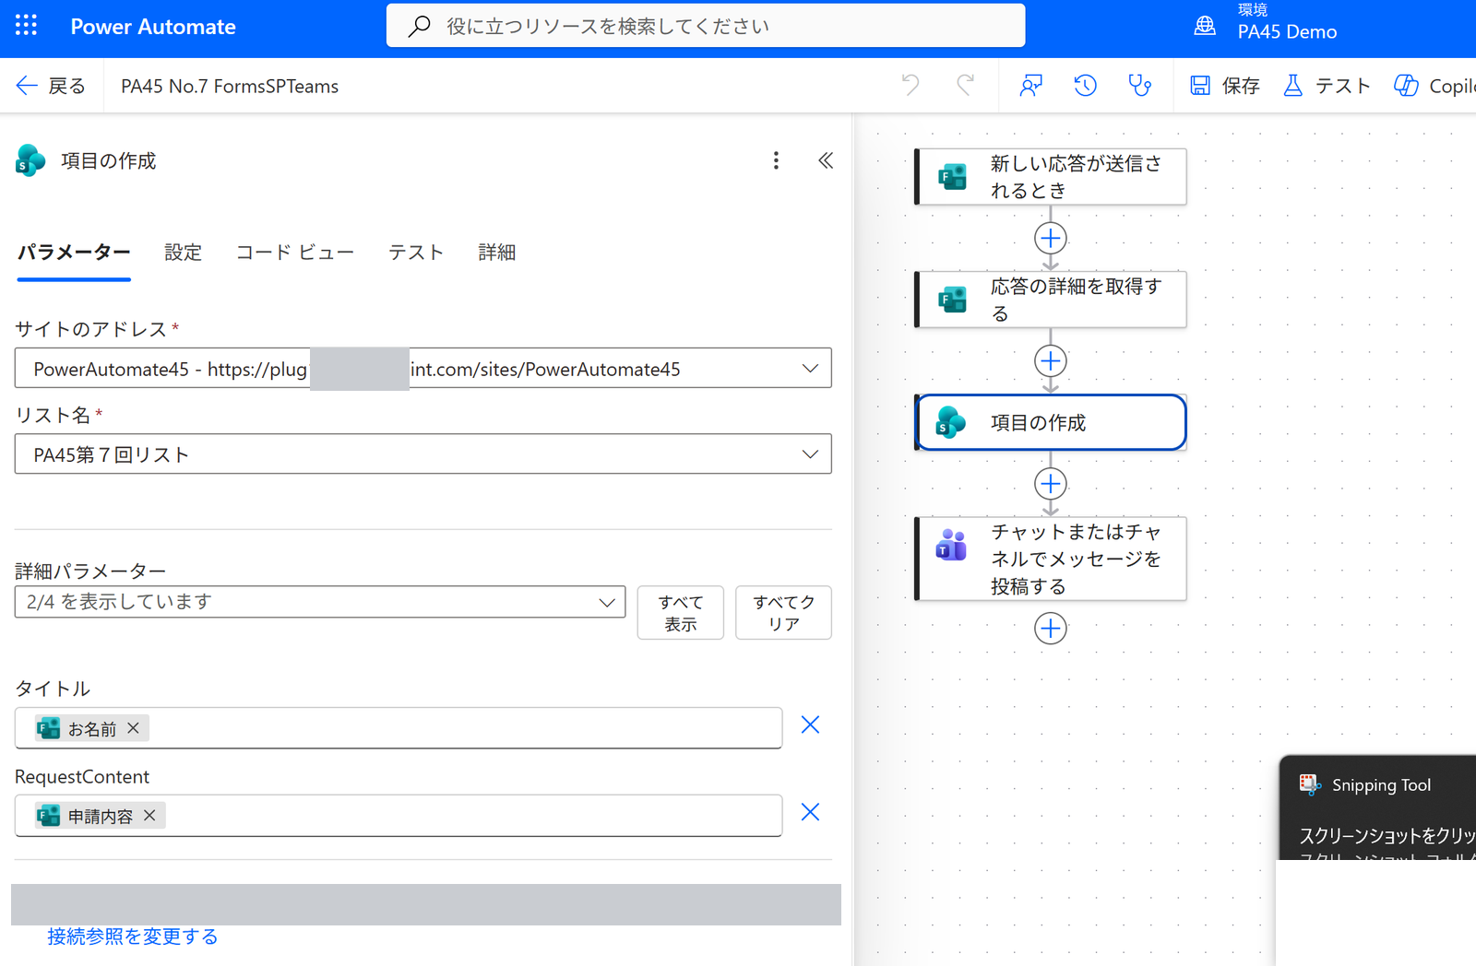The height and width of the screenshot is (966, 1476).
Task: Click the PA45 Demo environment name
Action: tap(1287, 32)
